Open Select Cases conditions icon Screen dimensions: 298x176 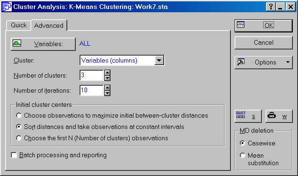tap(241, 115)
